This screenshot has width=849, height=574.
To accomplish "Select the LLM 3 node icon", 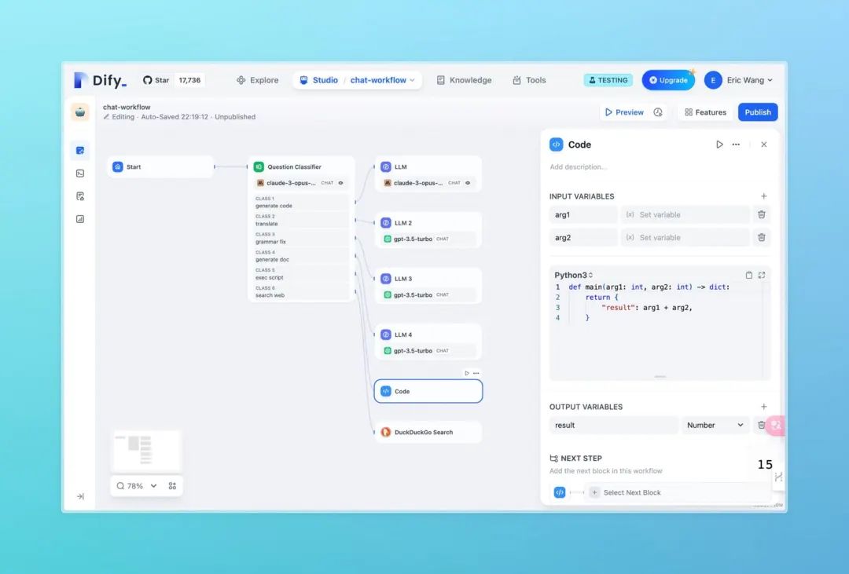I will coord(385,279).
